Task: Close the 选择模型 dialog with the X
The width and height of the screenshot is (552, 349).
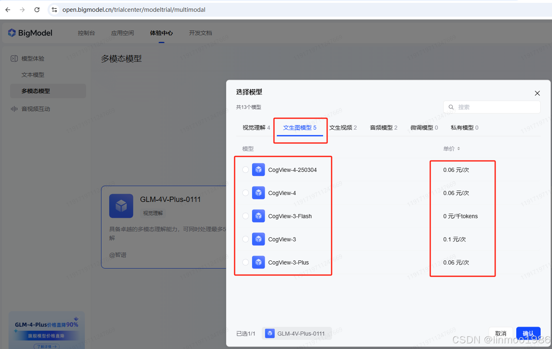Action: click(x=537, y=93)
